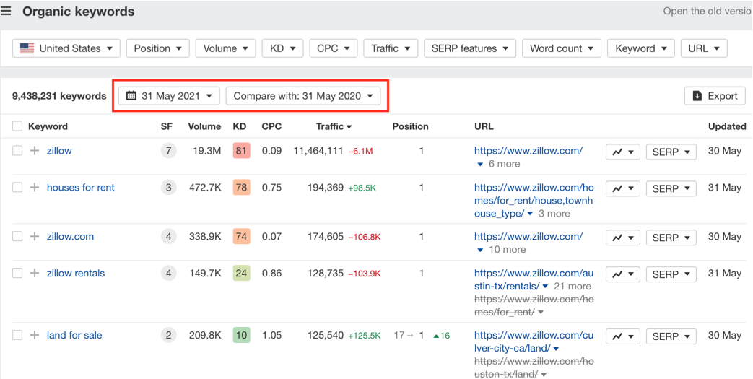Sort by the Position column header
The width and height of the screenshot is (753, 379).
click(410, 127)
